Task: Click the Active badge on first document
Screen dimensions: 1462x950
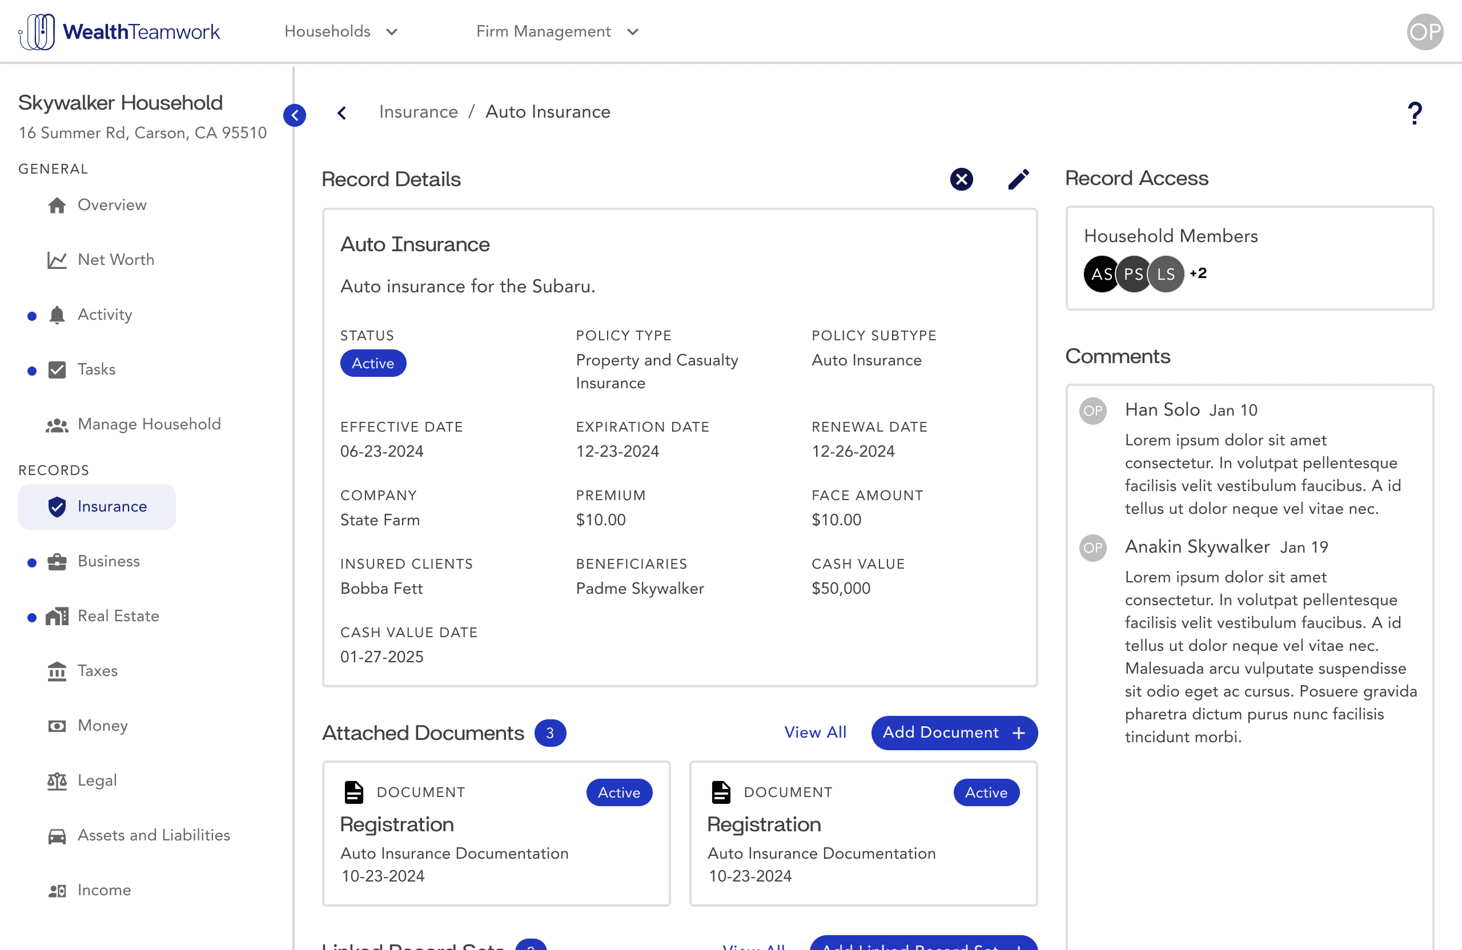Action: click(619, 792)
